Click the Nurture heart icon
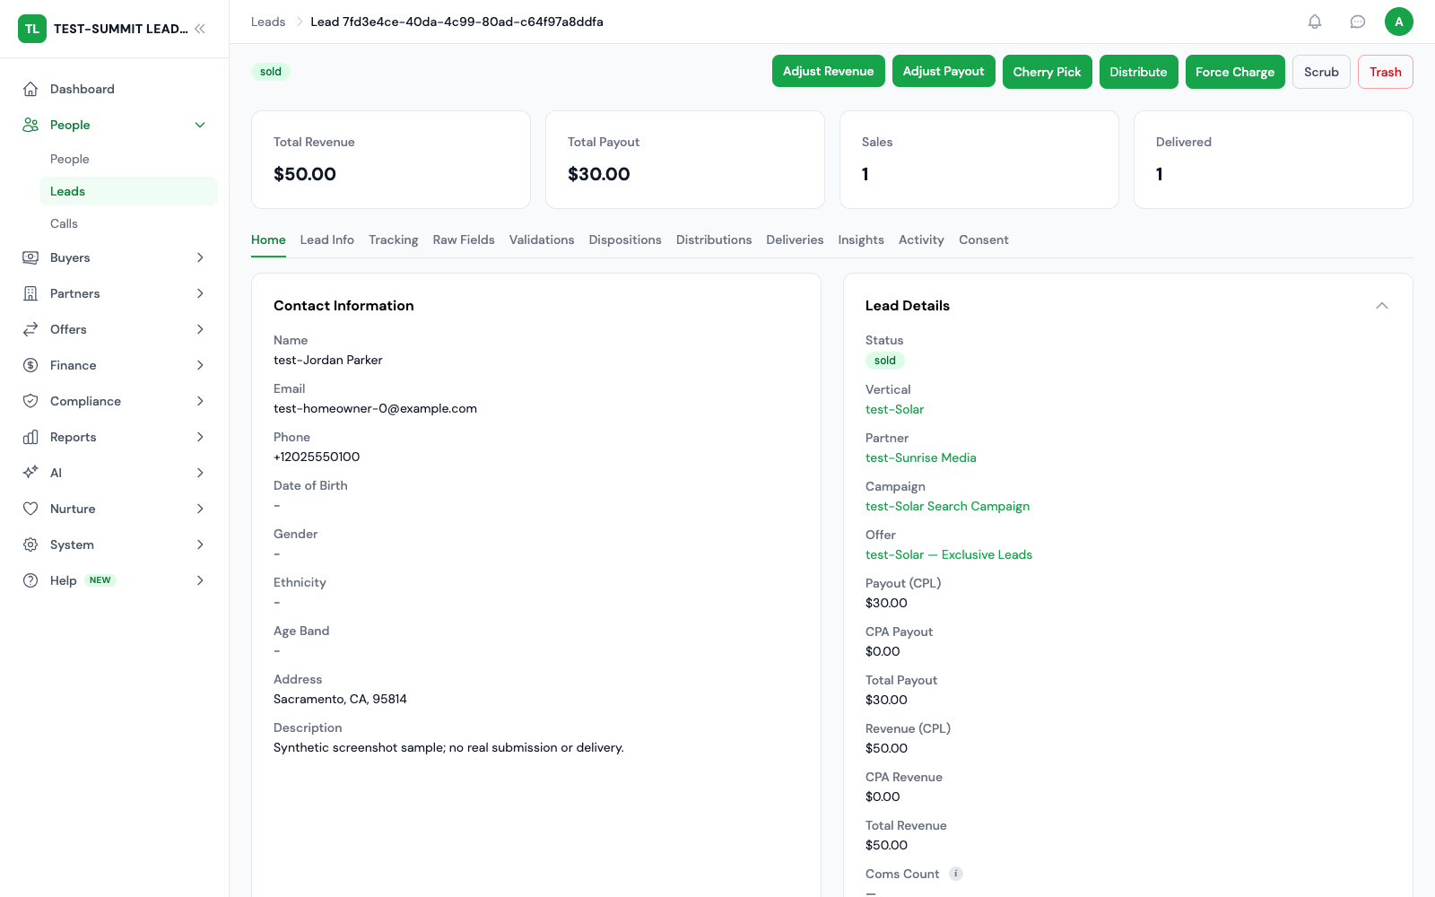1435x897 pixels. (x=30, y=509)
